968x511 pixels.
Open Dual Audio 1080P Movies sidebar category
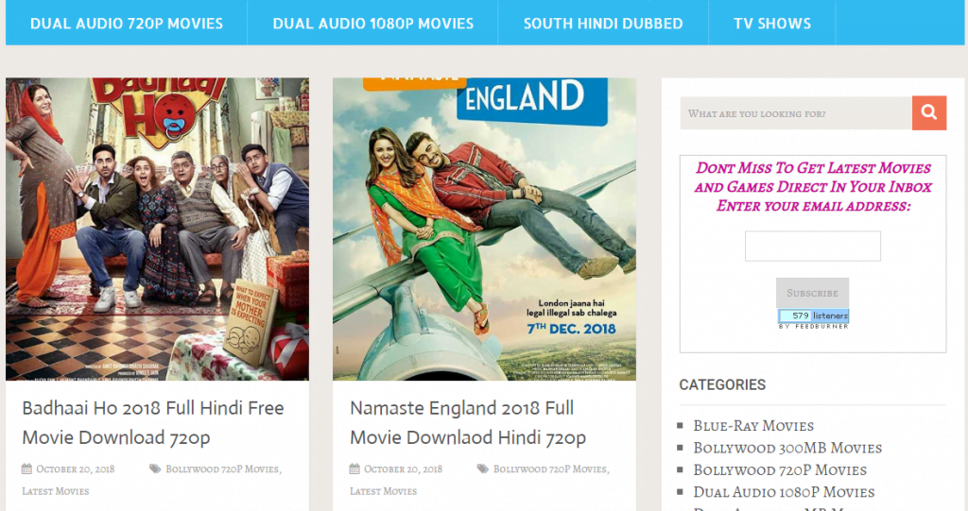(x=784, y=492)
